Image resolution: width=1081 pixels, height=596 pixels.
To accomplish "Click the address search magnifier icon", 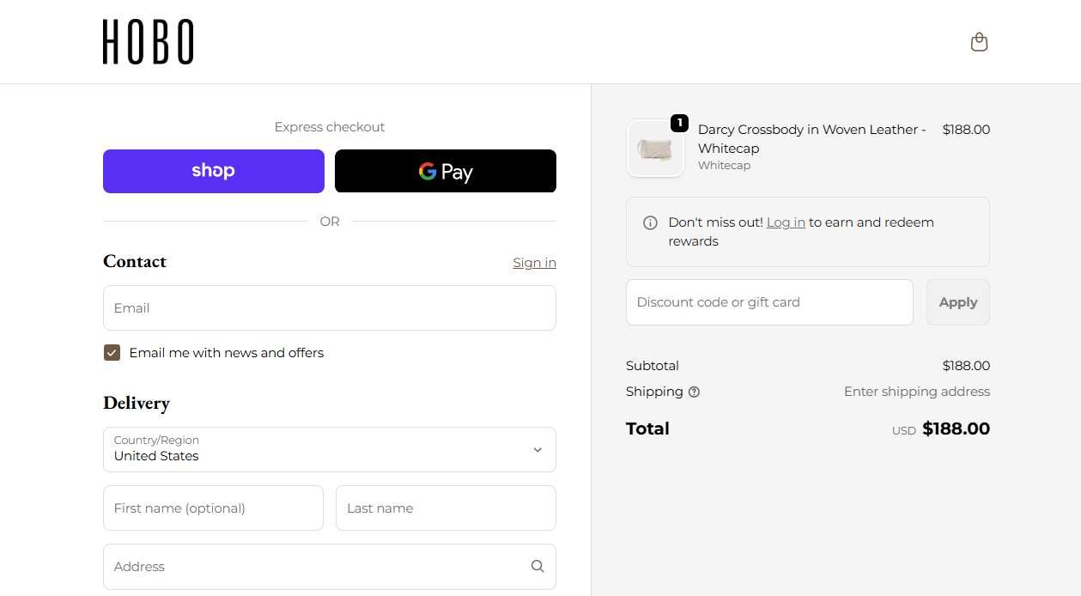I will (x=537, y=567).
